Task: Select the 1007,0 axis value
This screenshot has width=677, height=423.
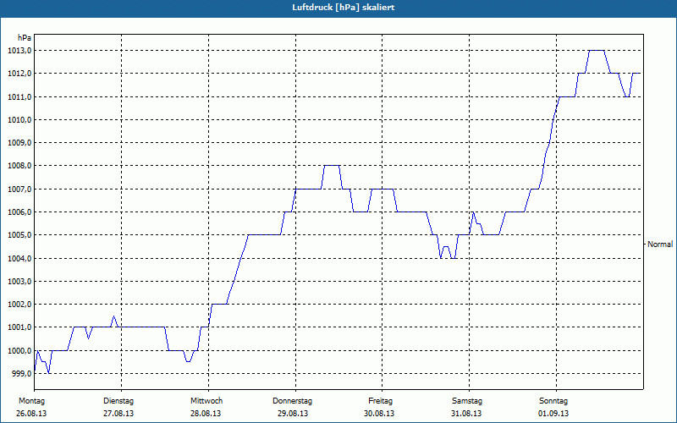Action: point(19,189)
